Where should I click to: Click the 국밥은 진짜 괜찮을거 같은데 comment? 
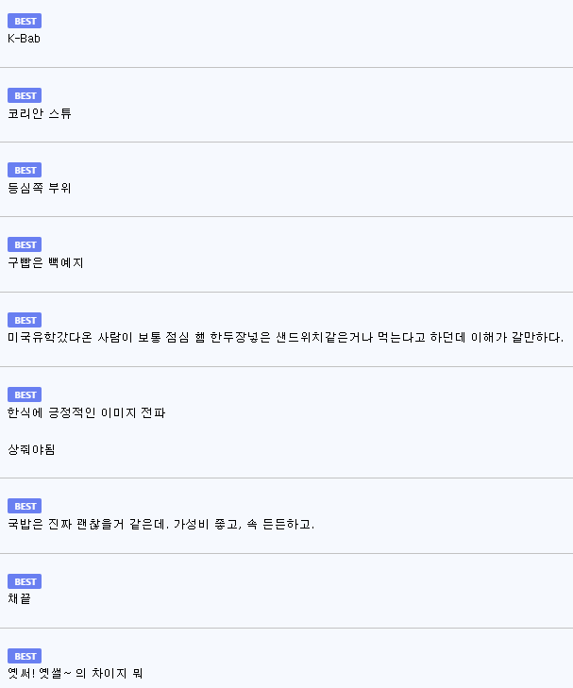[x=161, y=525]
